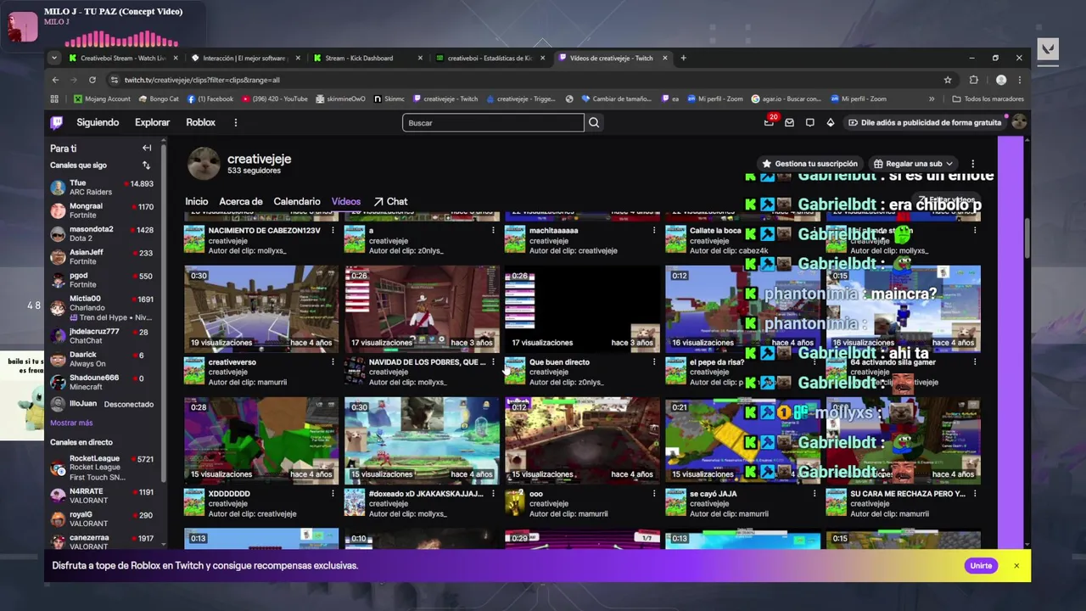Open new browser tab

pos(683,58)
